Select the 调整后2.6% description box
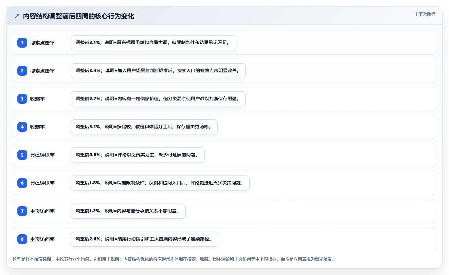 coord(145,239)
